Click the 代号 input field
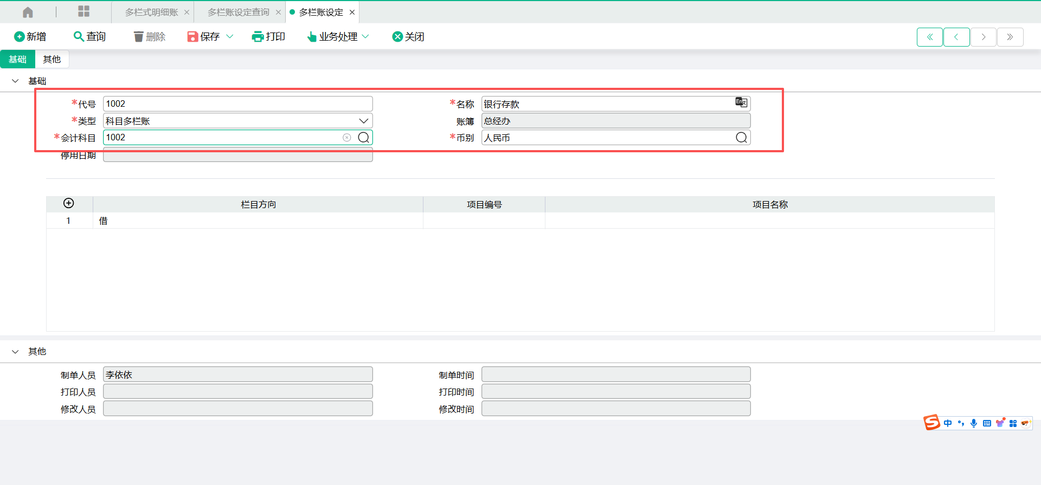 click(x=237, y=104)
